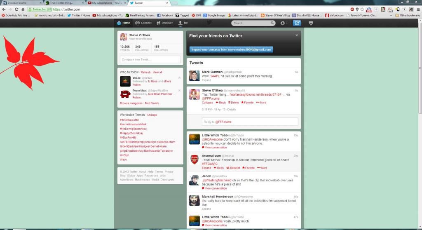Viewport: 422px width, 230px height.
Task: Expand Mark Gurman's tweet
Action: point(206,80)
